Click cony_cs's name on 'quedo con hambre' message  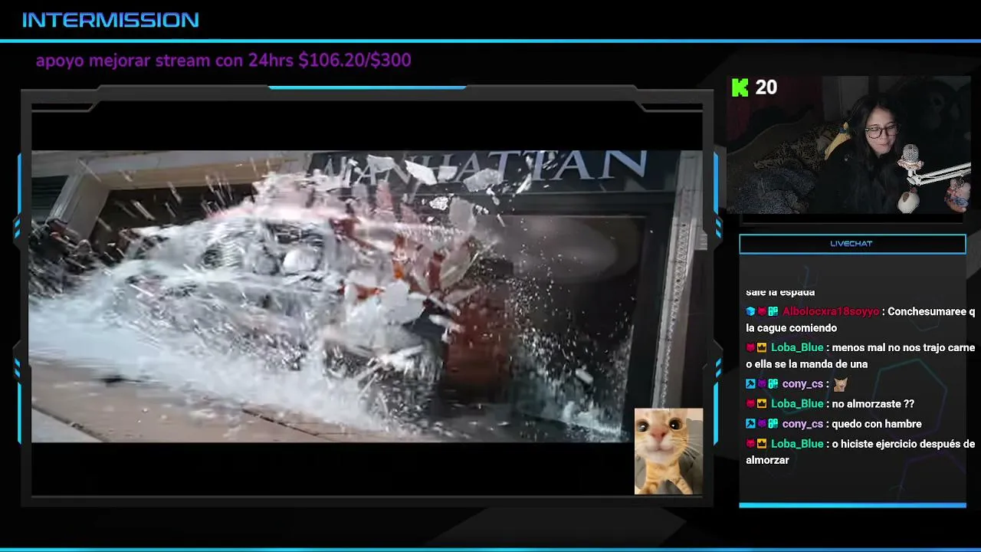[x=802, y=423]
